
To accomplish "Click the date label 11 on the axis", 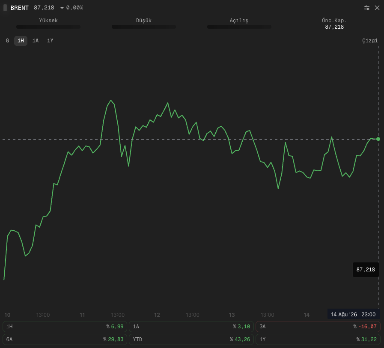I will click(82, 315).
